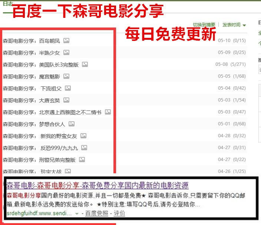Open the post 森哥电影分享: 下流祖父
Screen dimensions: 261x225
(x=32, y=89)
